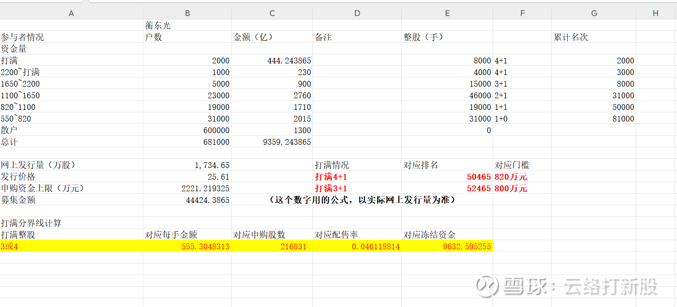
Task: Select the red 打满4+1 cell
Action: 357,177
